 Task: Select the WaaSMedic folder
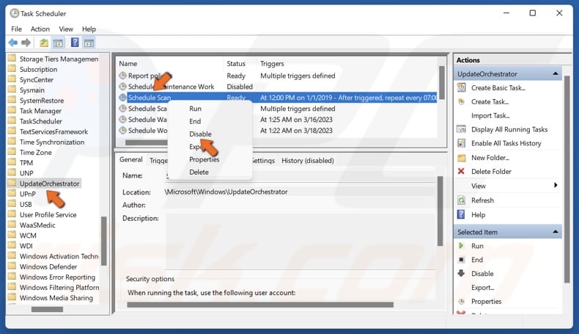coord(37,225)
